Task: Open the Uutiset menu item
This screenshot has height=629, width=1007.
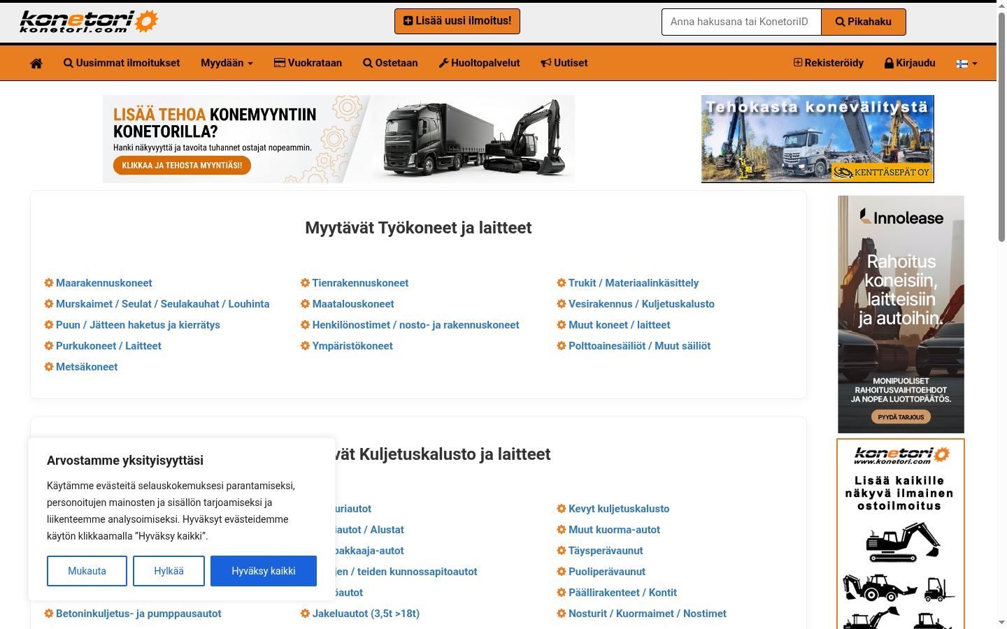Action: pyautogui.click(x=564, y=63)
